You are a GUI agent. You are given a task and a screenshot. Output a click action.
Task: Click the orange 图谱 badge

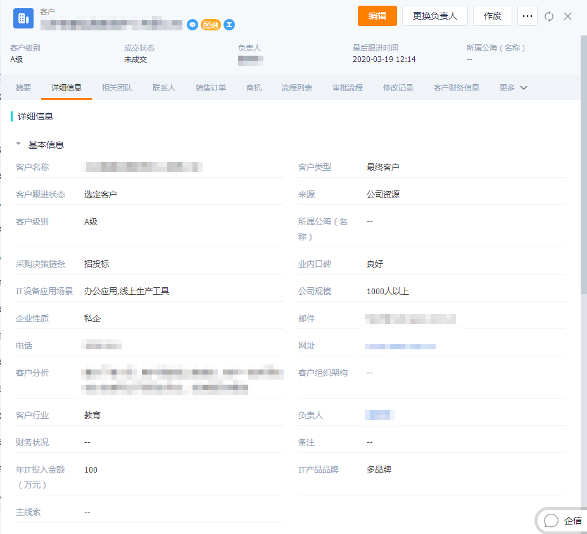coord(211,25)
